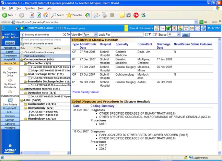Tick the checkbox left of Status label
The image size is (222, 161).
pos(154,34)
